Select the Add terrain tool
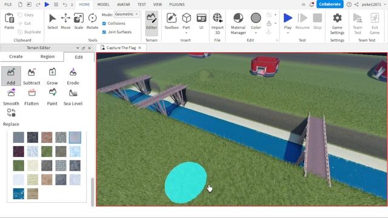Viewport: 388px width, 218px height. click(11, 76)
